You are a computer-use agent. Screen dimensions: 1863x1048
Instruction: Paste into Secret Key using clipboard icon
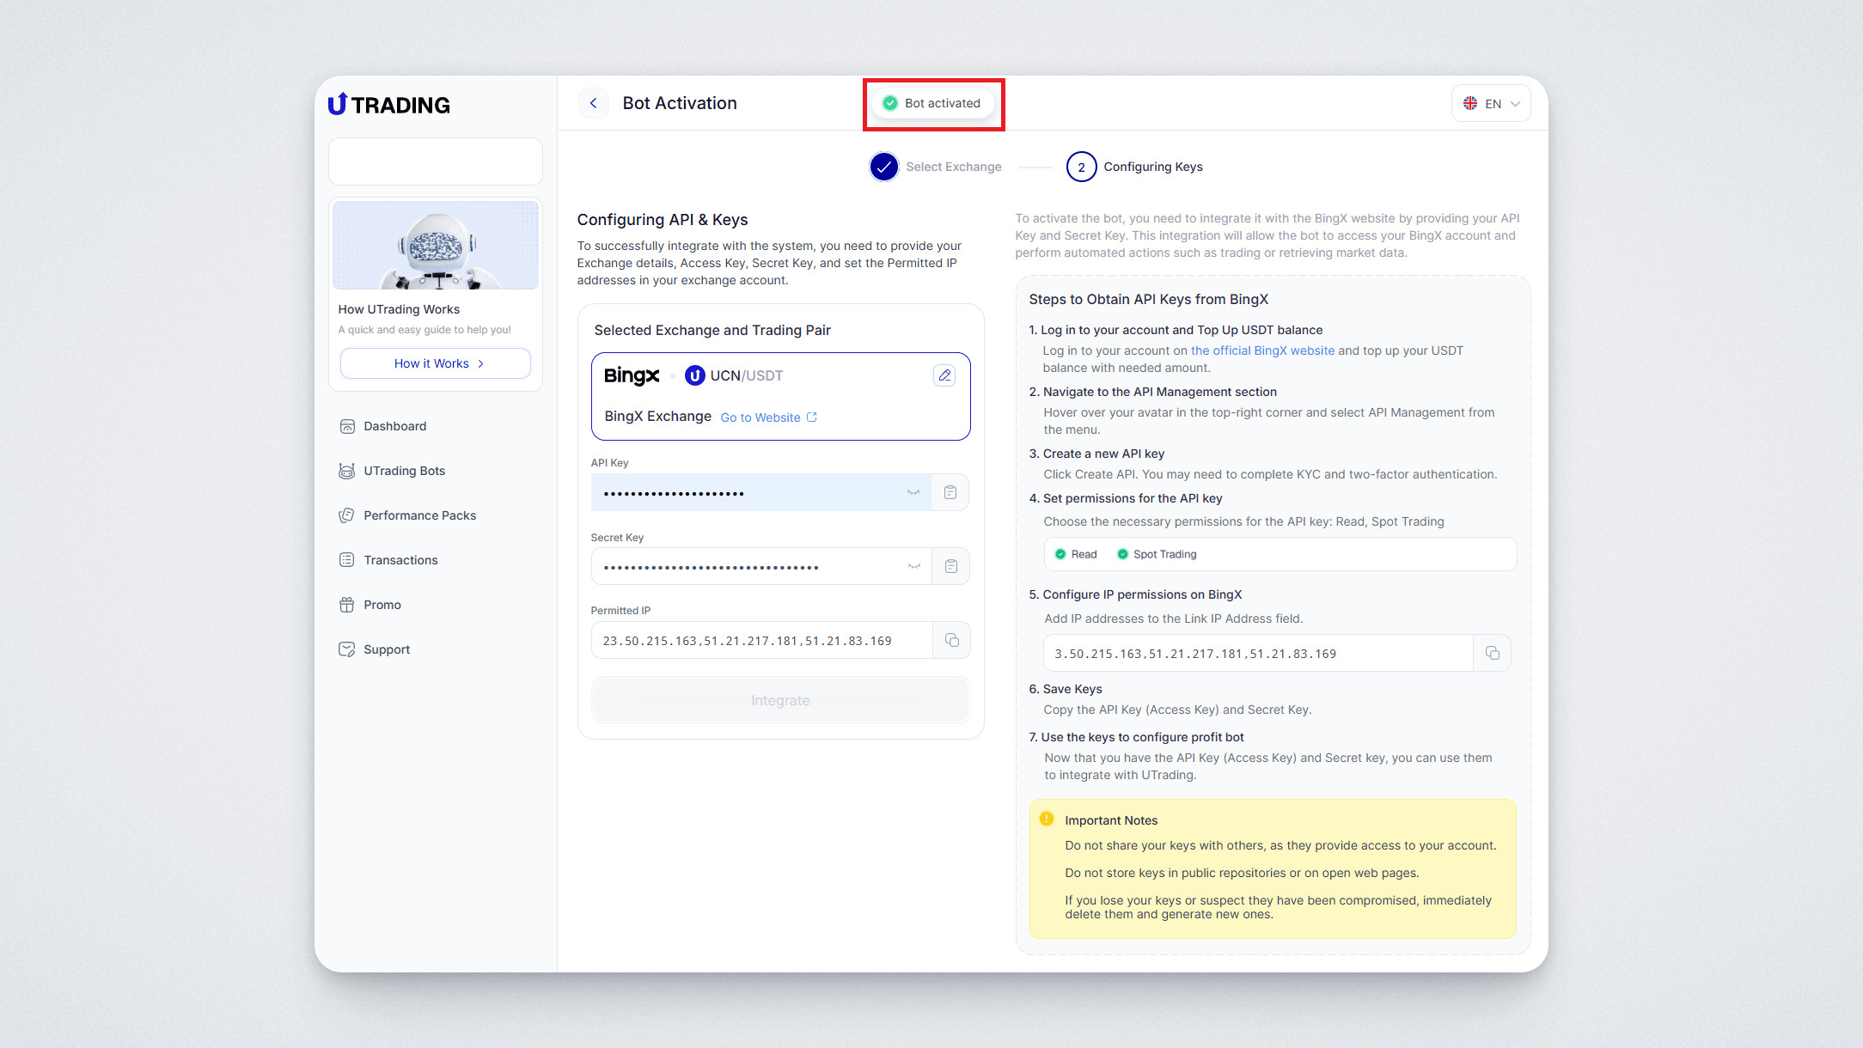click(950, 566)
